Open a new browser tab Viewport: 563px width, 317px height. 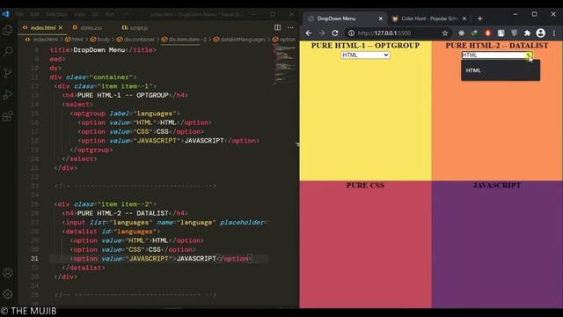[480, 18]
